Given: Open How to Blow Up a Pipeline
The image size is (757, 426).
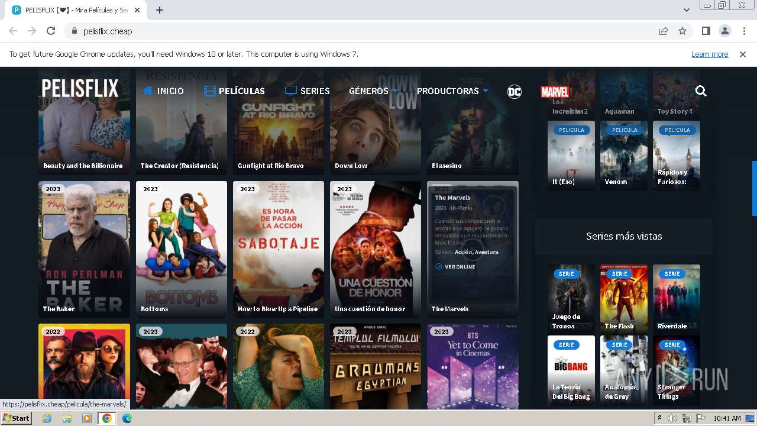Looking at the screenshot, I should coord(279,249).
